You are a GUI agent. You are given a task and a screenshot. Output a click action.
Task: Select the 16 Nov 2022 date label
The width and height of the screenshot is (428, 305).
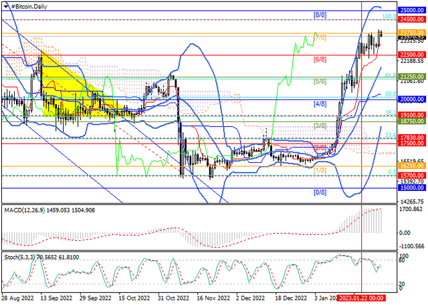(212, 298)
